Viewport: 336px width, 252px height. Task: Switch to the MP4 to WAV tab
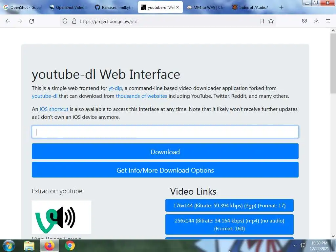point(205,7)
